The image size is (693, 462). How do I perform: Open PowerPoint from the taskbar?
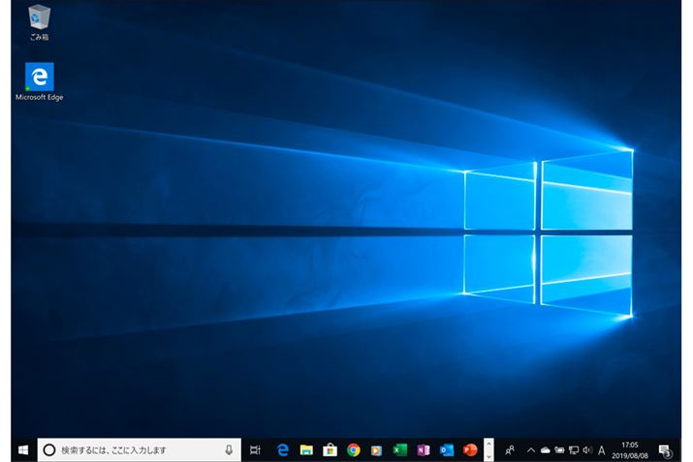coord(470,449)
